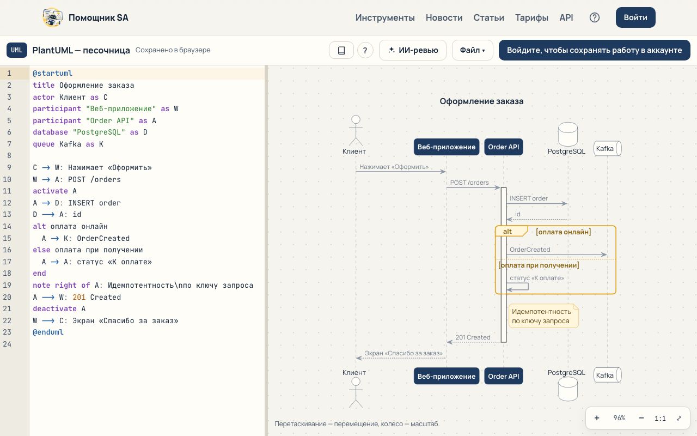Open the Инструменты menu item
Image resolution: width=697 pixels, height=436 pixels.
[x=385, y=17]
